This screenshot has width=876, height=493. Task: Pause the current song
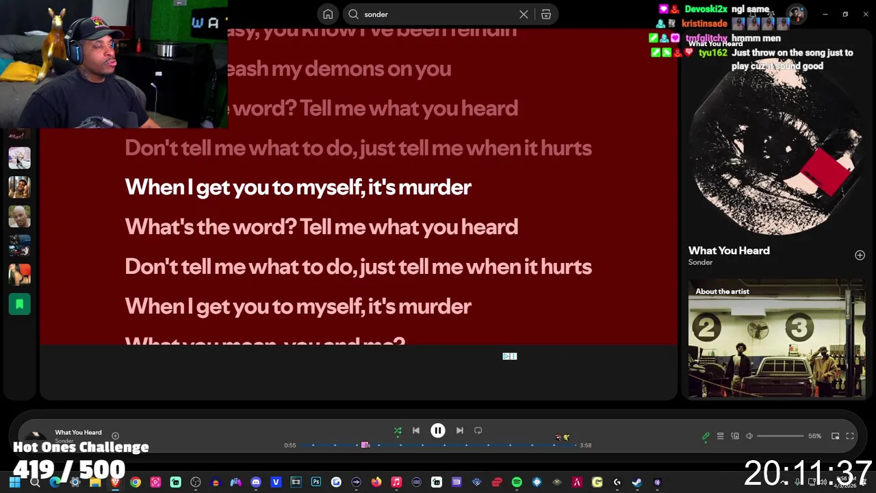(x=438, y=431)
